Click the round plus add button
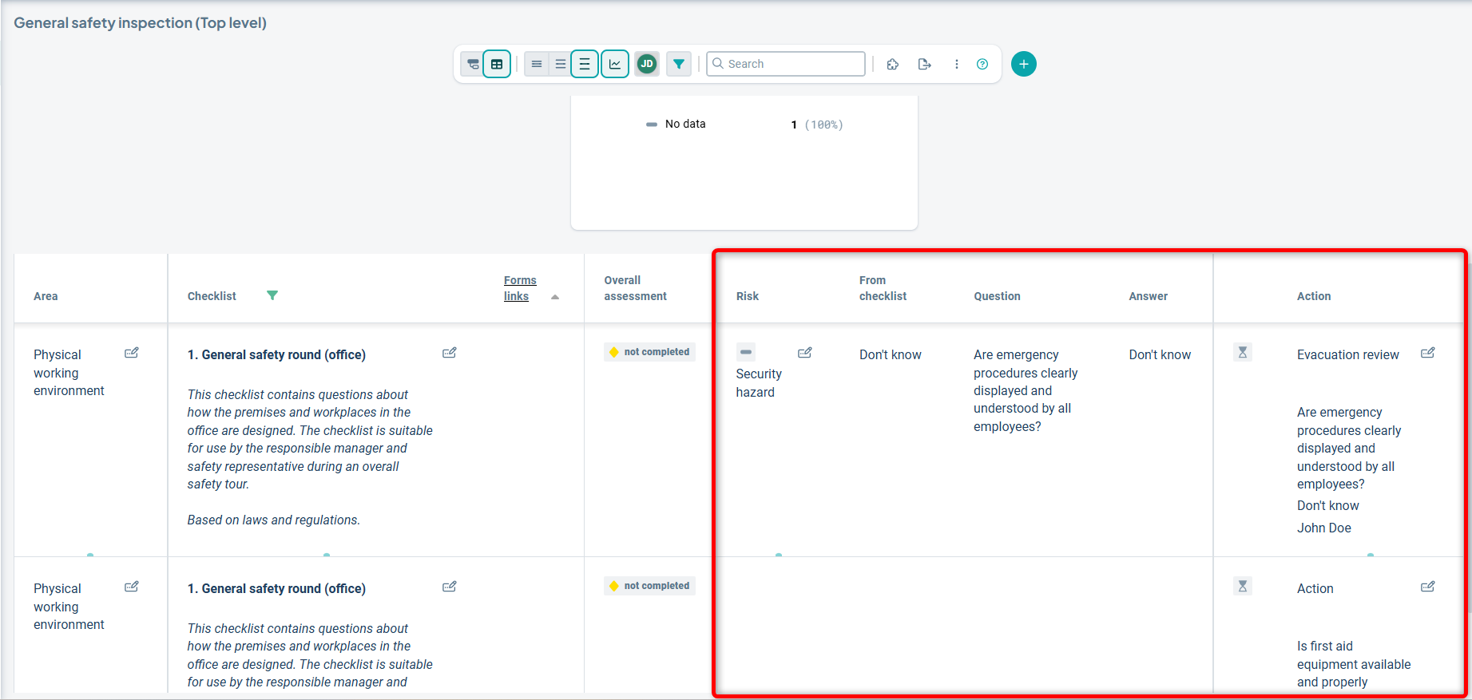Screen dimensions: 1472x700 pos(1023,64)
